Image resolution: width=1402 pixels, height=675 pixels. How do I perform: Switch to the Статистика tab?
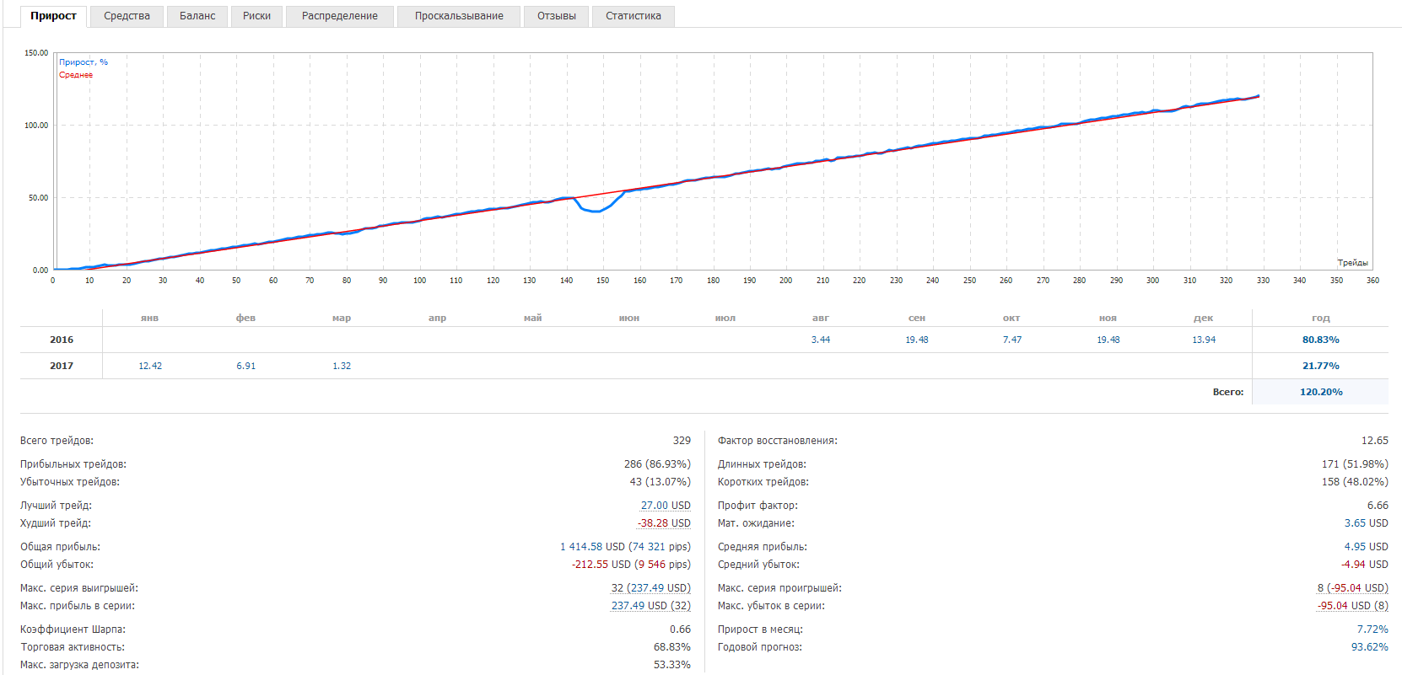633,16
